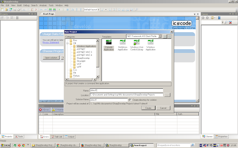Image resolution: width=238 pixels, height=148 pixels.
Task: Click Save toolbar icon
Action: (15, 10)
